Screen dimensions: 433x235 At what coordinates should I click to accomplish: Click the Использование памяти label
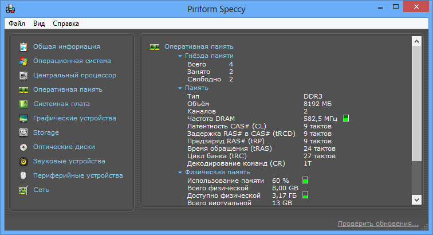(x=225, y=181)
